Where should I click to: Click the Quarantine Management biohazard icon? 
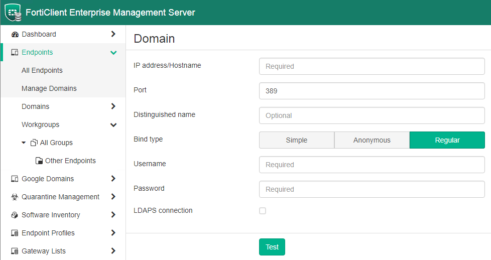click(x=15, y=197)
